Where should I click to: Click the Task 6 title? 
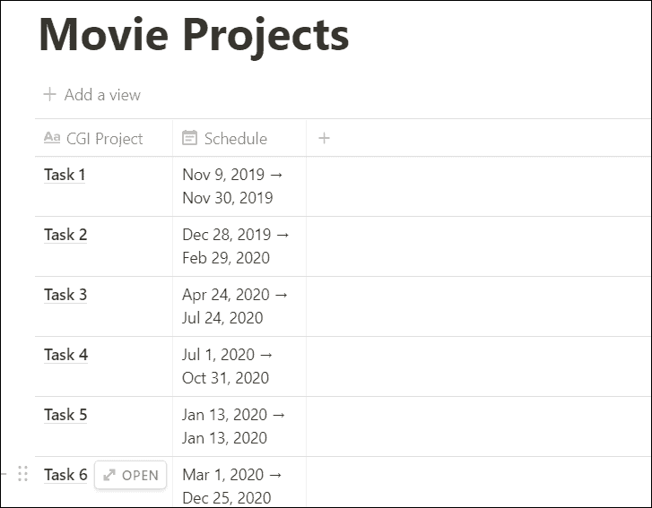pos(65,475)
